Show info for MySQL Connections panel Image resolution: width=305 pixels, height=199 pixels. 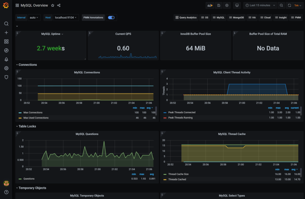click(x=17, y=72)
